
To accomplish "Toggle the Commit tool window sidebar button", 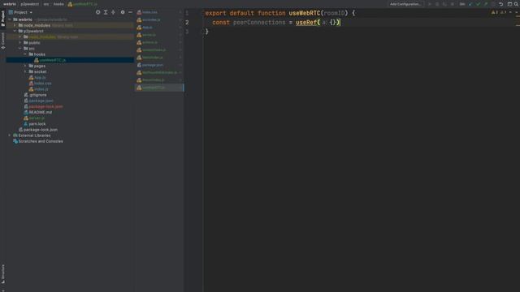I will pos(2,41).
